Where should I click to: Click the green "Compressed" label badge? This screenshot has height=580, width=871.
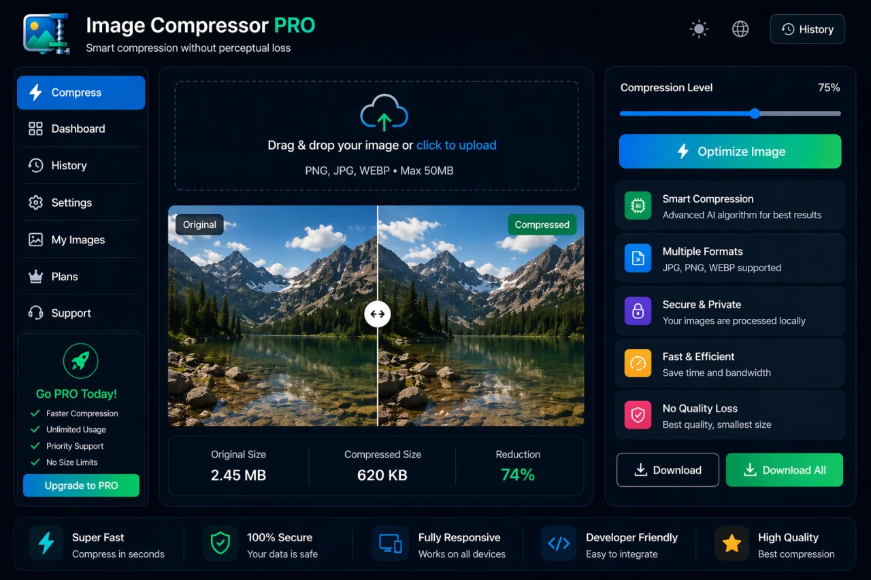pos(542,224)
